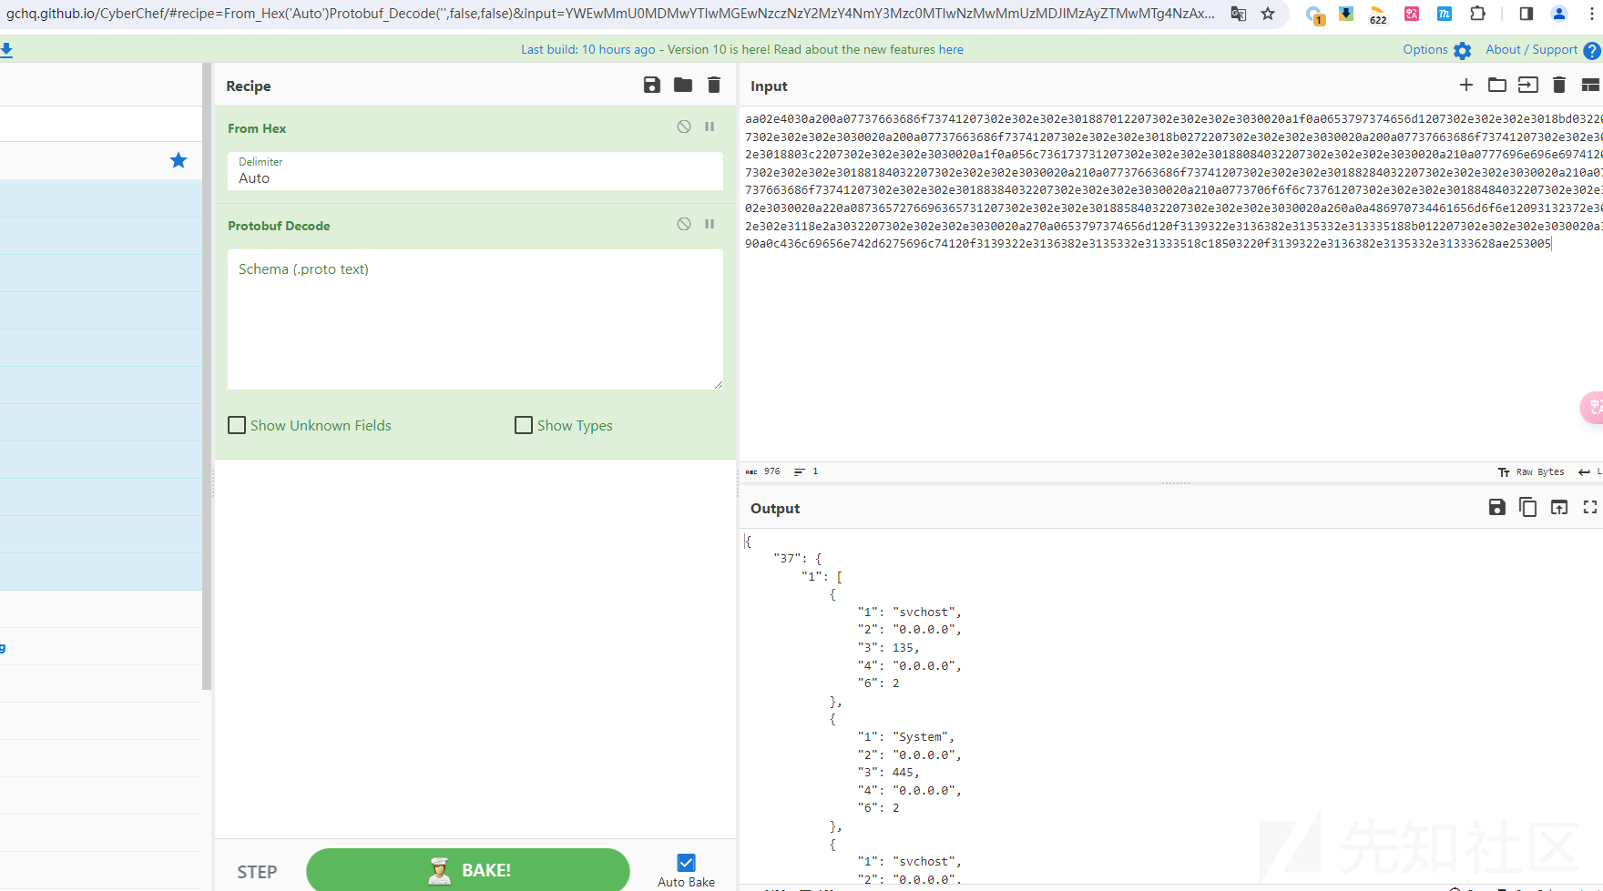Save the current recipe
Image resolution: width=1603 pixels, height=891 pixels.
click(652, 85)
